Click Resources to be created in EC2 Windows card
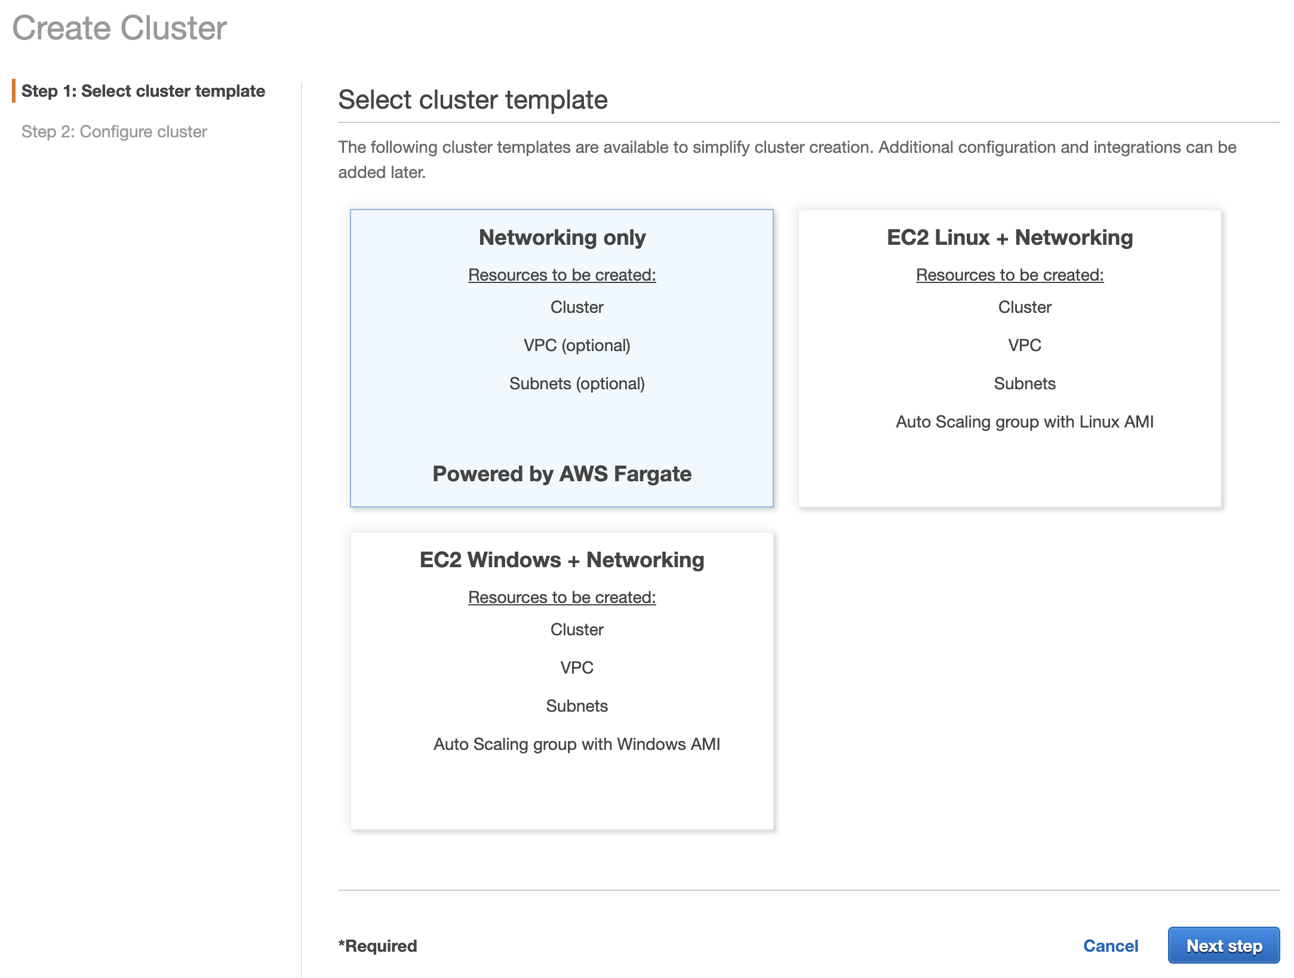This screenshot has height=978, width=1294. 562,596
